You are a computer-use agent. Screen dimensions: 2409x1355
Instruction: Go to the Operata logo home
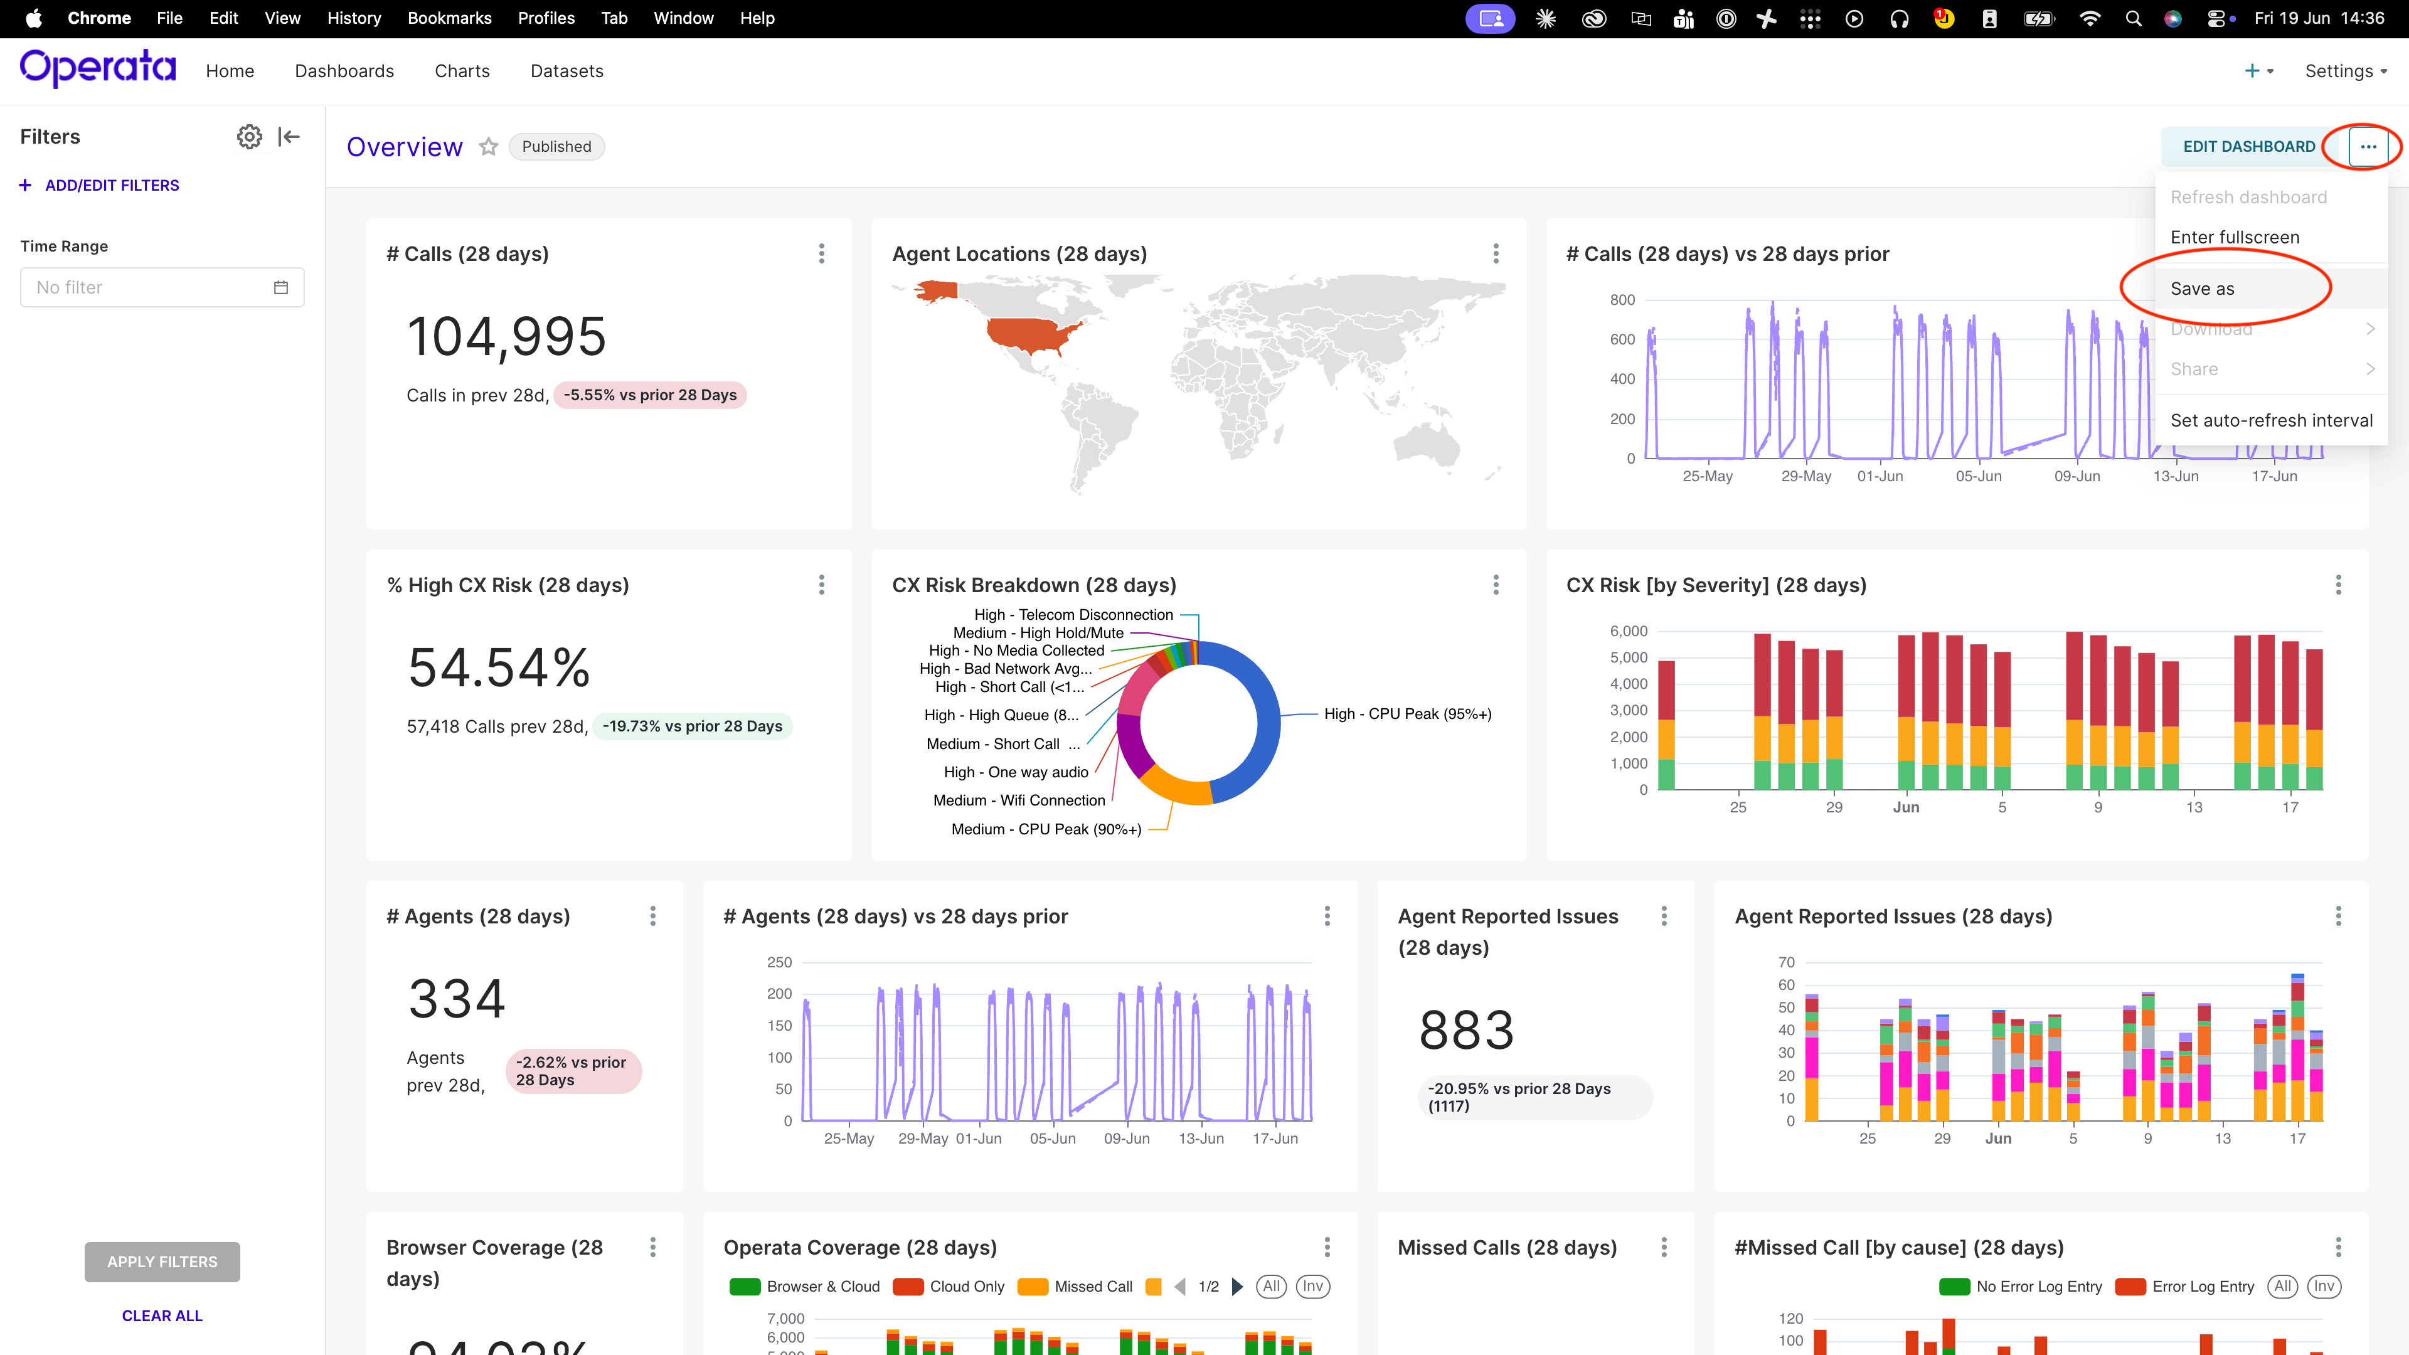pos(97,68)
